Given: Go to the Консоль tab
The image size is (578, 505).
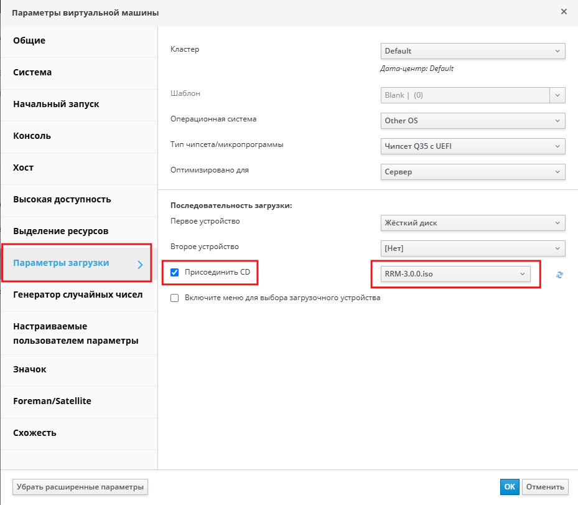Looking at the screenshot, I should coord(32,136).
